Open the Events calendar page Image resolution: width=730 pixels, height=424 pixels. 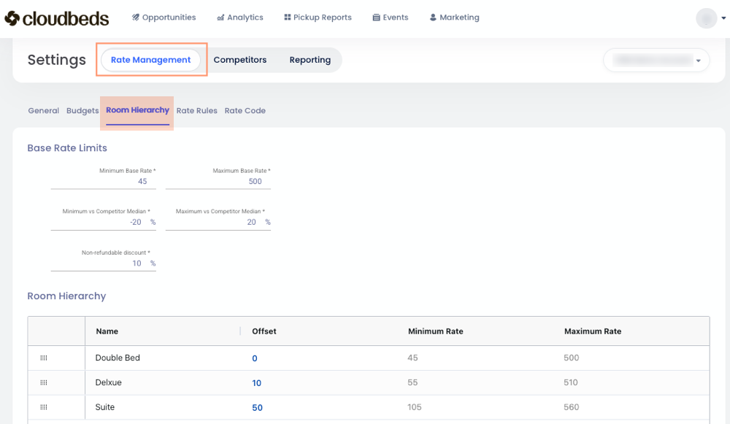(391, 18)
